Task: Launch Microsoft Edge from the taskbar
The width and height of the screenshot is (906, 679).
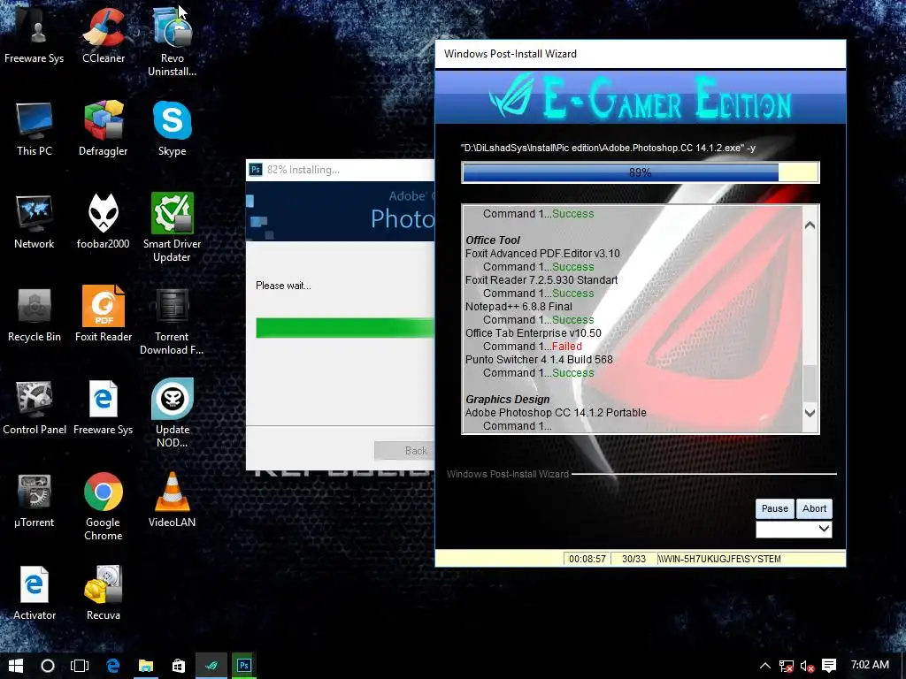Action: (x=112, y=666)
